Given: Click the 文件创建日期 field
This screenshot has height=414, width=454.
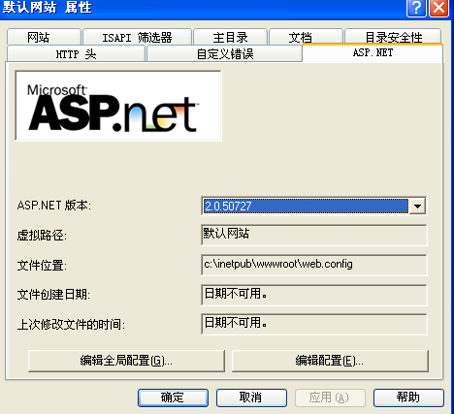Looking at the screenshot, I should pos(314,295).
